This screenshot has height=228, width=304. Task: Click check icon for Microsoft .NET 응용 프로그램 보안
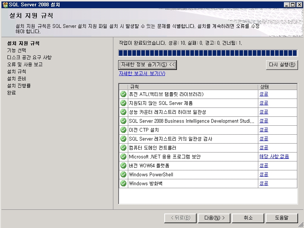(123, 157)
